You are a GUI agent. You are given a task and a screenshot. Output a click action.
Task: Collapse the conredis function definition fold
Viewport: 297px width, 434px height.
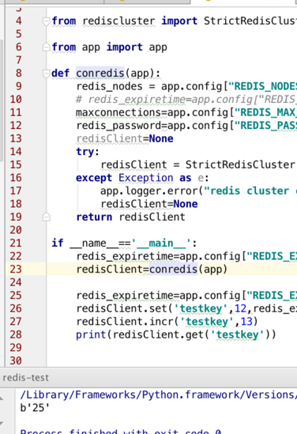coord(46,74)
